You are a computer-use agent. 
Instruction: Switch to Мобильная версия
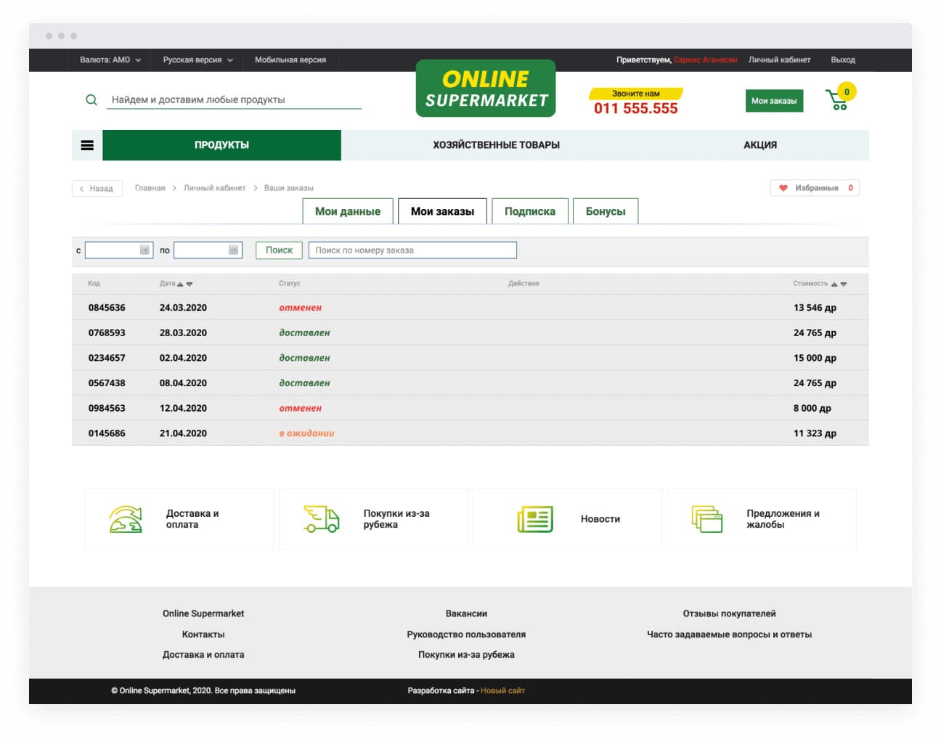[290, 60]
